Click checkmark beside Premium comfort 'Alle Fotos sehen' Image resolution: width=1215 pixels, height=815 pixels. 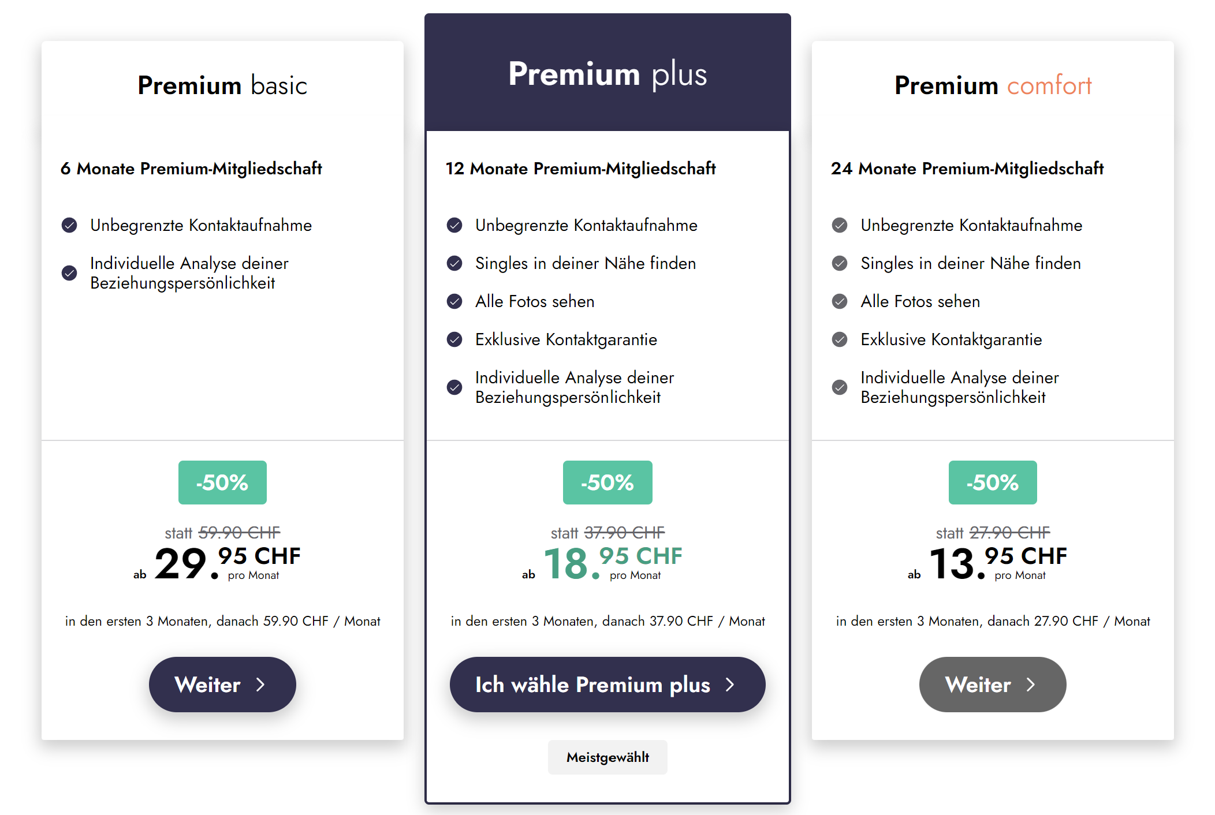coord(840,301)
